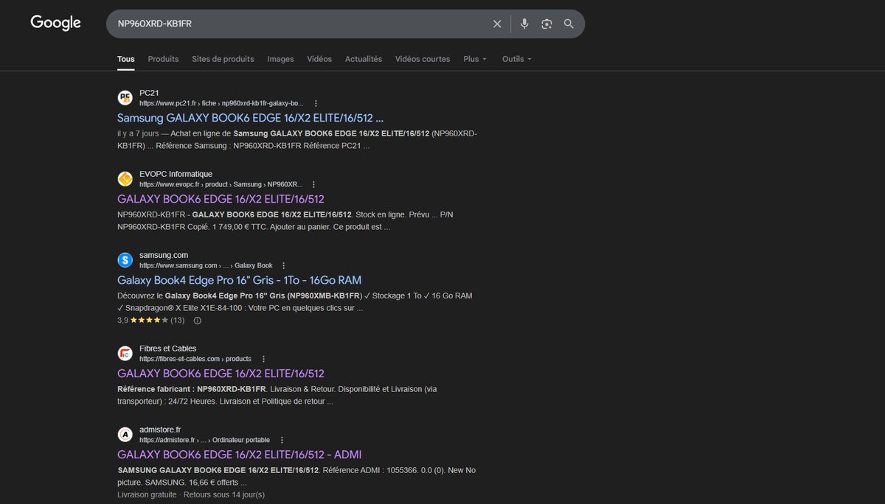Open admistore.fr favicon
Screen dimensions: 885x504
point(125,434)
